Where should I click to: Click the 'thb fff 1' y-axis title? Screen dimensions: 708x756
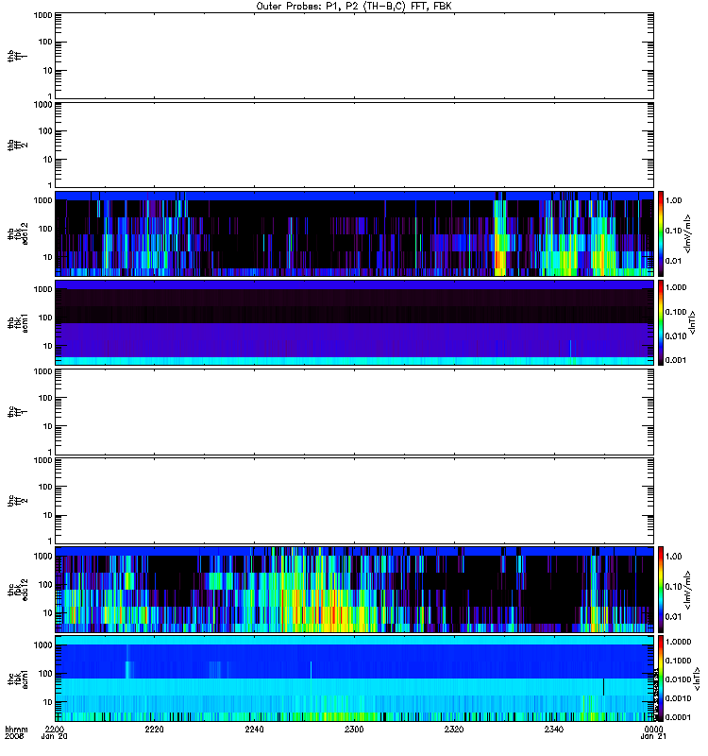17,56
